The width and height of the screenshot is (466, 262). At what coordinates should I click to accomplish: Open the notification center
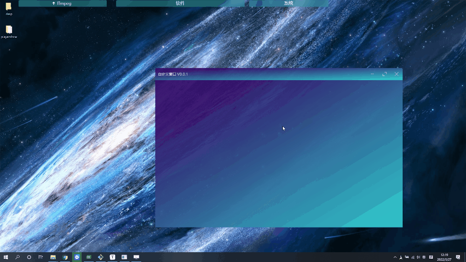[x=458, y=257]
